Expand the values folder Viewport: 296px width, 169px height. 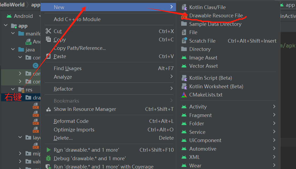[20, 161]
